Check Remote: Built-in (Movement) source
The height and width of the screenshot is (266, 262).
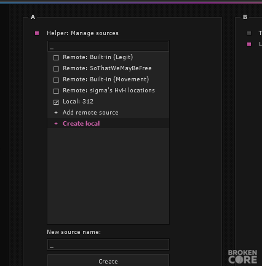pos(56,80)
